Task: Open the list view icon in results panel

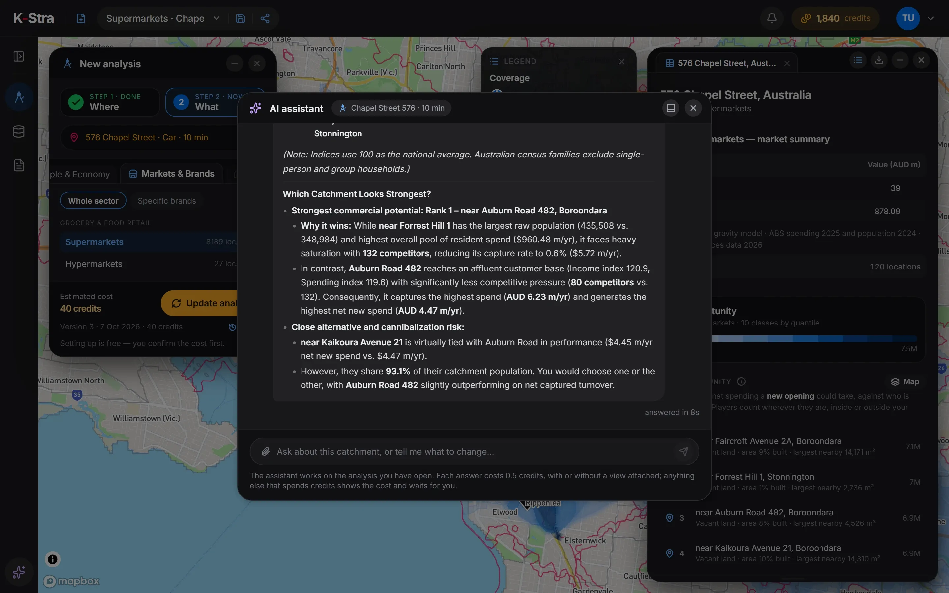Action: tap(858, 60)
